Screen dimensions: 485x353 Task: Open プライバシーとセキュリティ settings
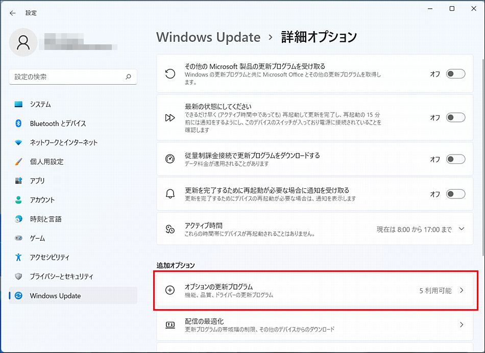click(73, 276)
